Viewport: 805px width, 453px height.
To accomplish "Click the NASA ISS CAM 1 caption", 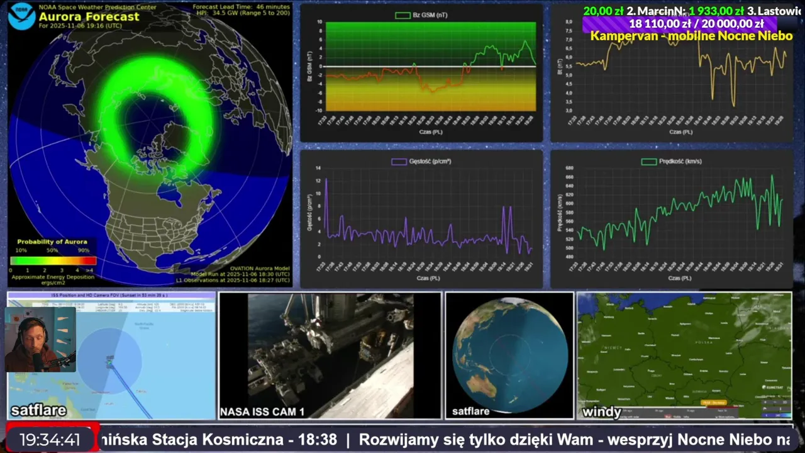I will click(262, 412).
